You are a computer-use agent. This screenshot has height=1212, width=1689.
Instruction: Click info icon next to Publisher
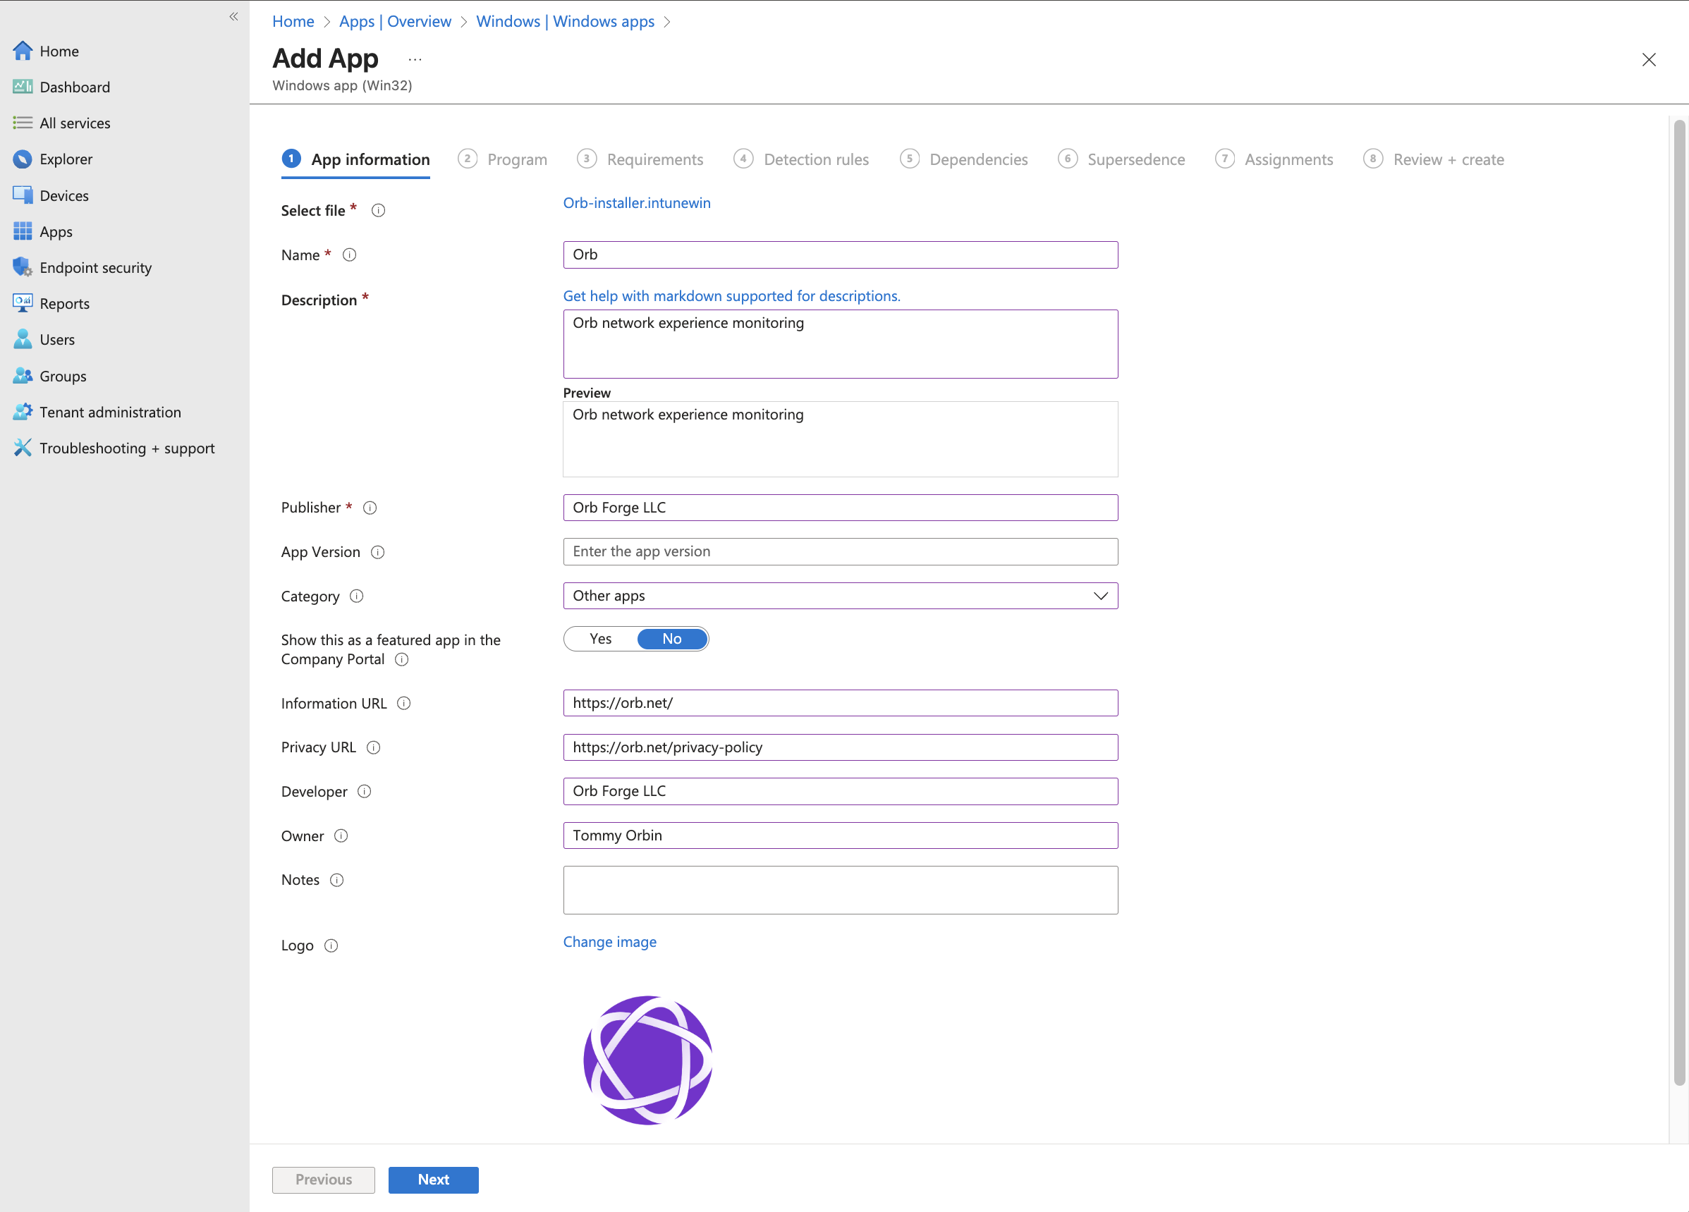click(370, 508)
